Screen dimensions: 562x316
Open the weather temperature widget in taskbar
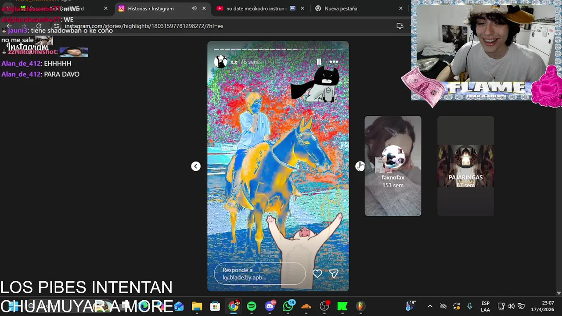click(411, 305)
